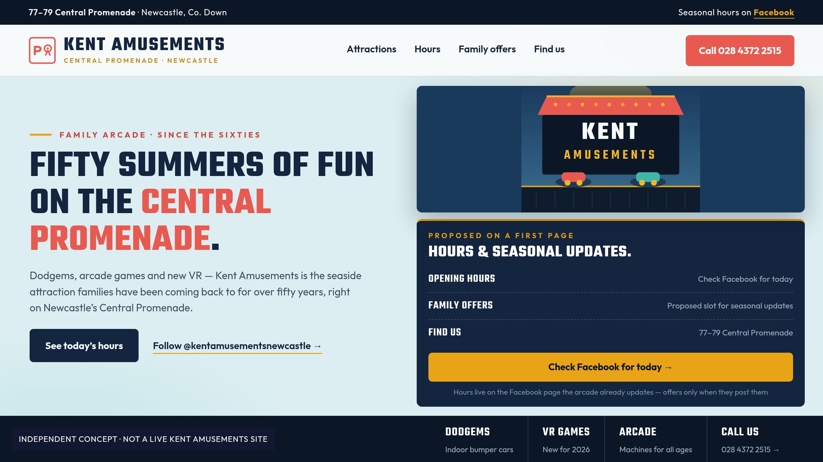Image resolution: width=823 pixels, height=462 pixels.
Task: Click the See today's hours button
Action: click(84, 346)
